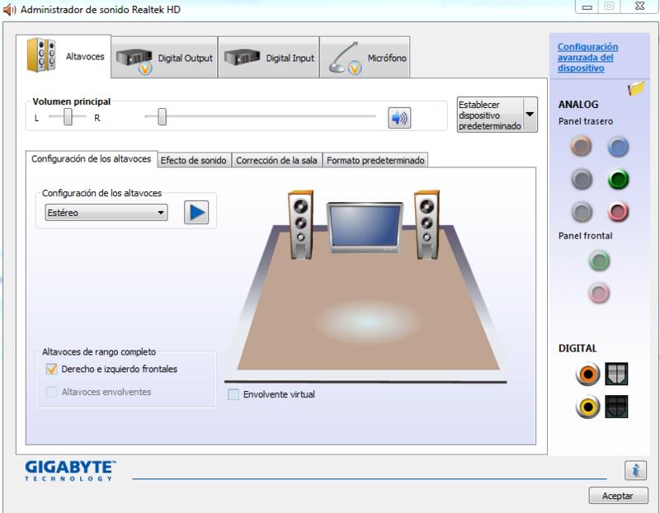Open the Estéreo speaker configuration dropdown
This screenshot has width=660, height=513.
[106, 213]
